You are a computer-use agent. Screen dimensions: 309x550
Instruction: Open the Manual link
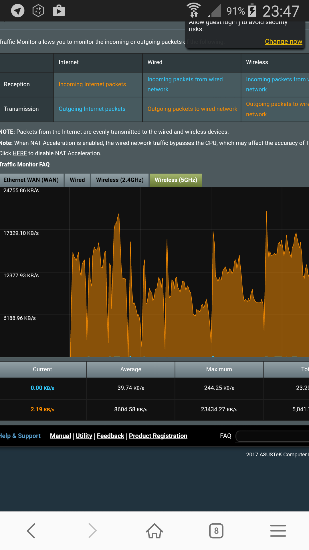pyautogui.click(x=60, y=436)
